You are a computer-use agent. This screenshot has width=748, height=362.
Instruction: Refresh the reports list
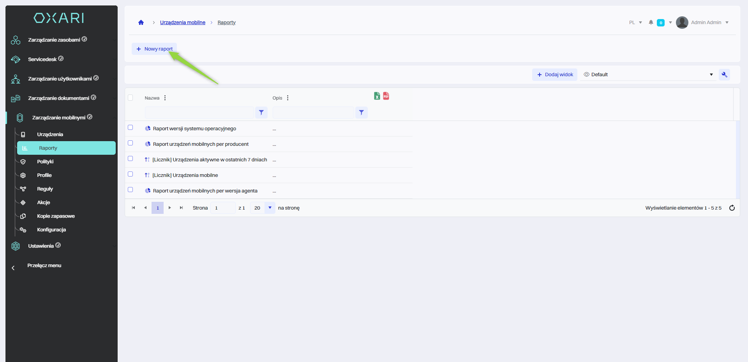[x=732, y=208]
